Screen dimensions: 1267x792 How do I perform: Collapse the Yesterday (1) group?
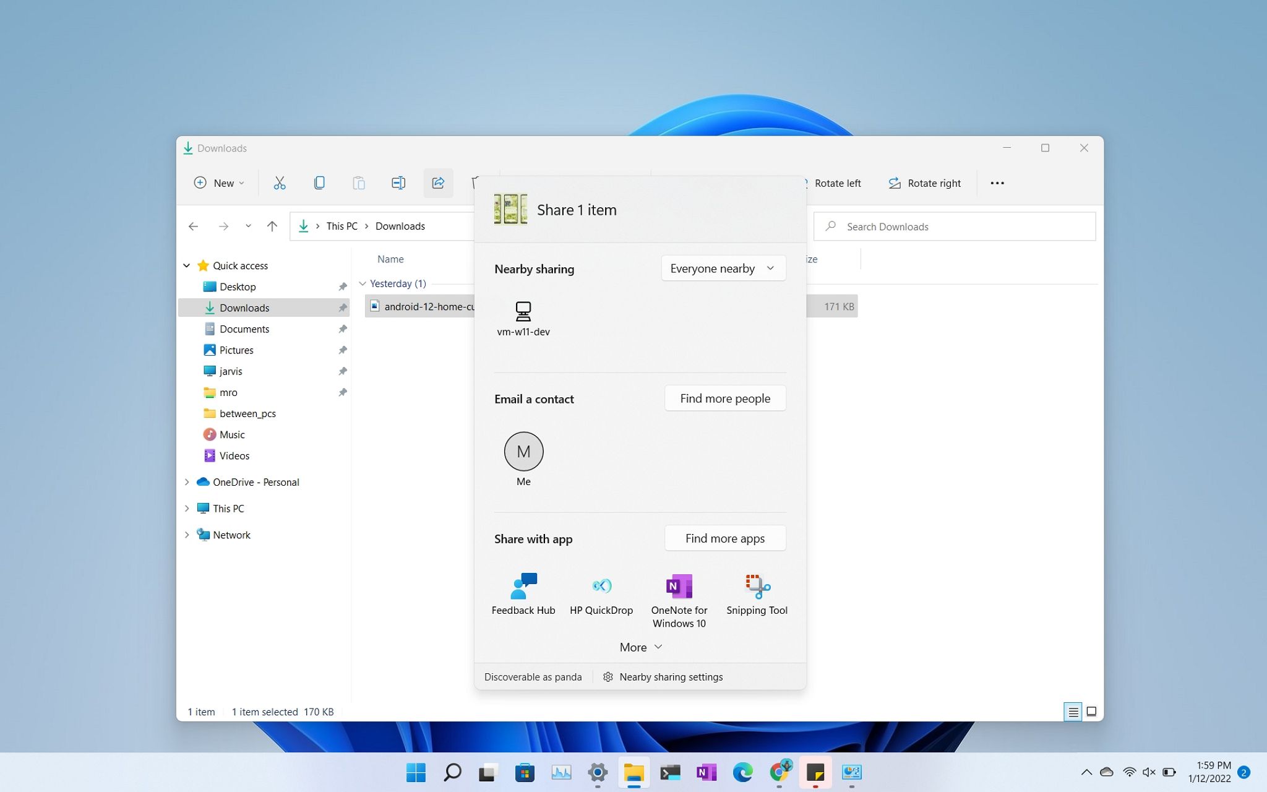(363, 283)
